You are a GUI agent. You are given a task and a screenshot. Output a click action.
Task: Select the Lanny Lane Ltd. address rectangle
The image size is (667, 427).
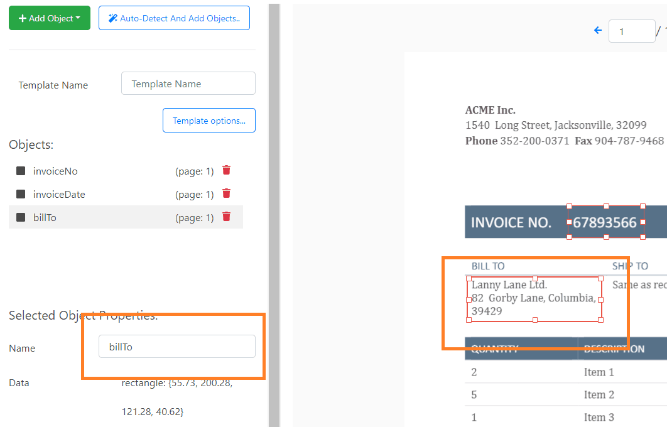point(534,299)
